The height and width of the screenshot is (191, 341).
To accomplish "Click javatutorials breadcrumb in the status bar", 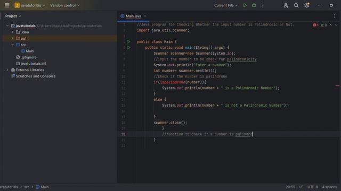I will (9, 187).
